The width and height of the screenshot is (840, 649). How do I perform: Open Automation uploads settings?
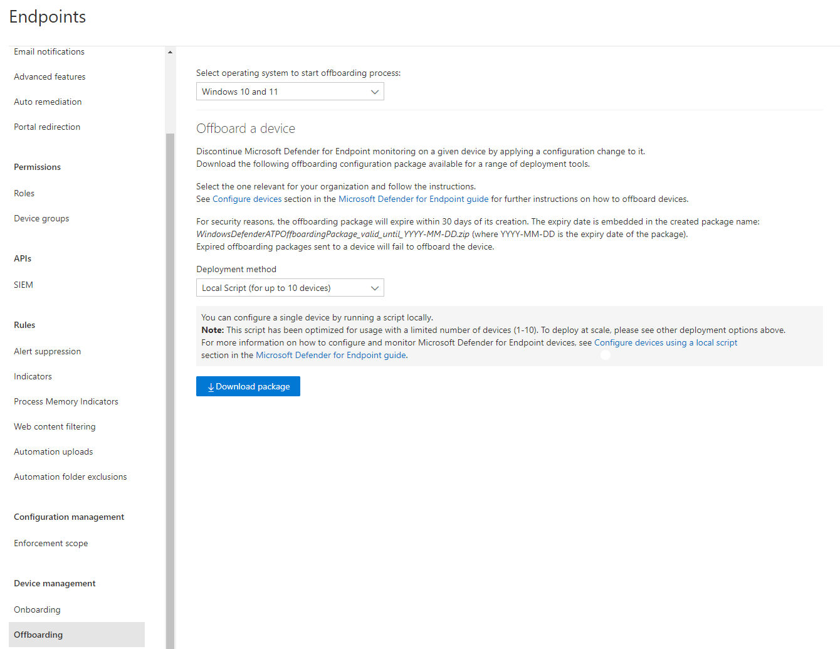53,451
